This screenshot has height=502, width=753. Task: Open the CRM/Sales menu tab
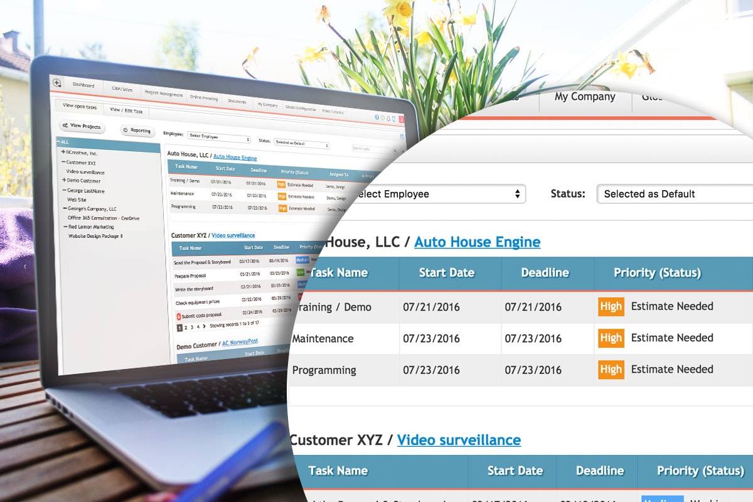point(122,90)
